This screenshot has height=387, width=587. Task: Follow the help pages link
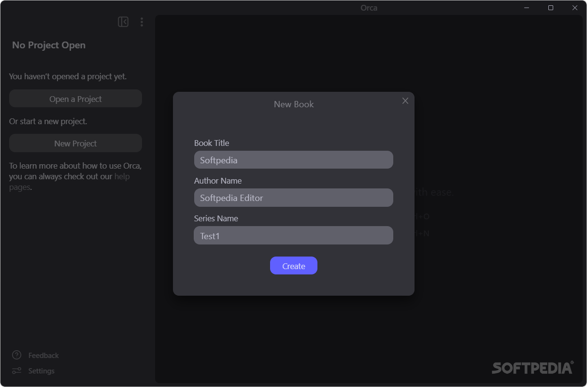coord(122,176)
